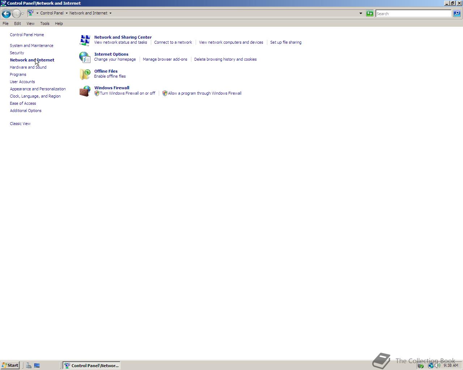
Task: Click the shield icon beside Allow a program
Action: (x=165, y=93)
